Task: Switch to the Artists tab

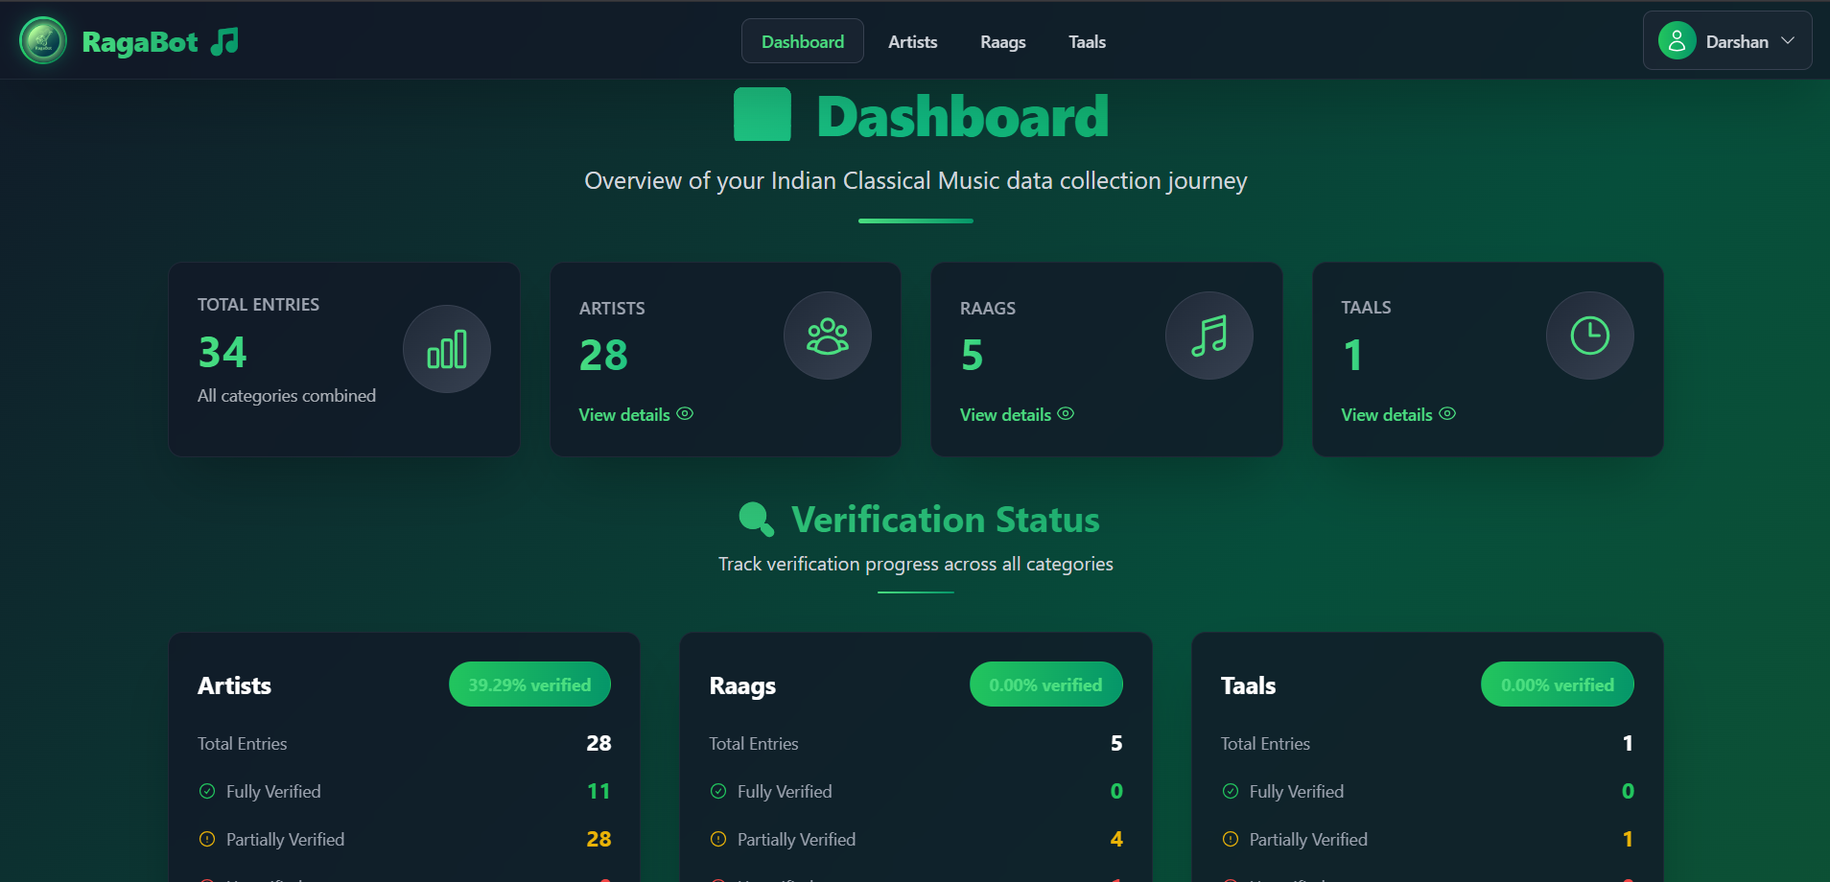Action: (912, 41)
